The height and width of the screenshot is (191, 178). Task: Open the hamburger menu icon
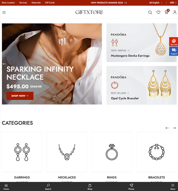click(4, 13)
